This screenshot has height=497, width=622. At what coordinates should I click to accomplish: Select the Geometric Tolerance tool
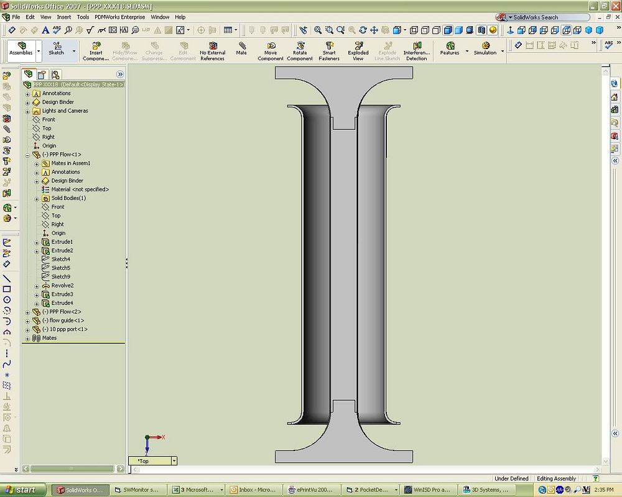pyautogui.click(x=113, y=30)
